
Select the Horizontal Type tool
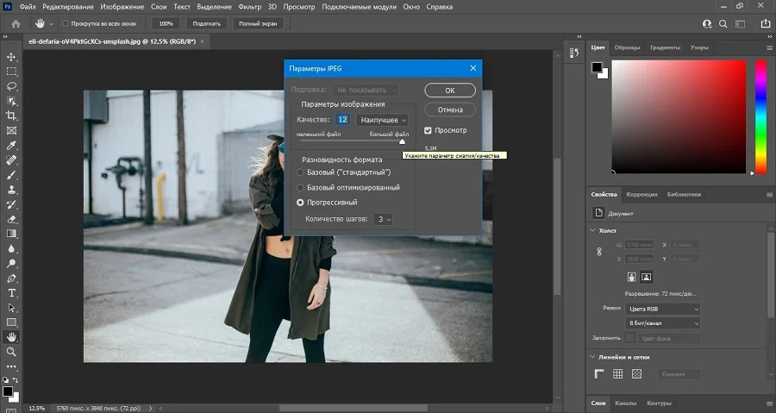(x=11, y=293)
